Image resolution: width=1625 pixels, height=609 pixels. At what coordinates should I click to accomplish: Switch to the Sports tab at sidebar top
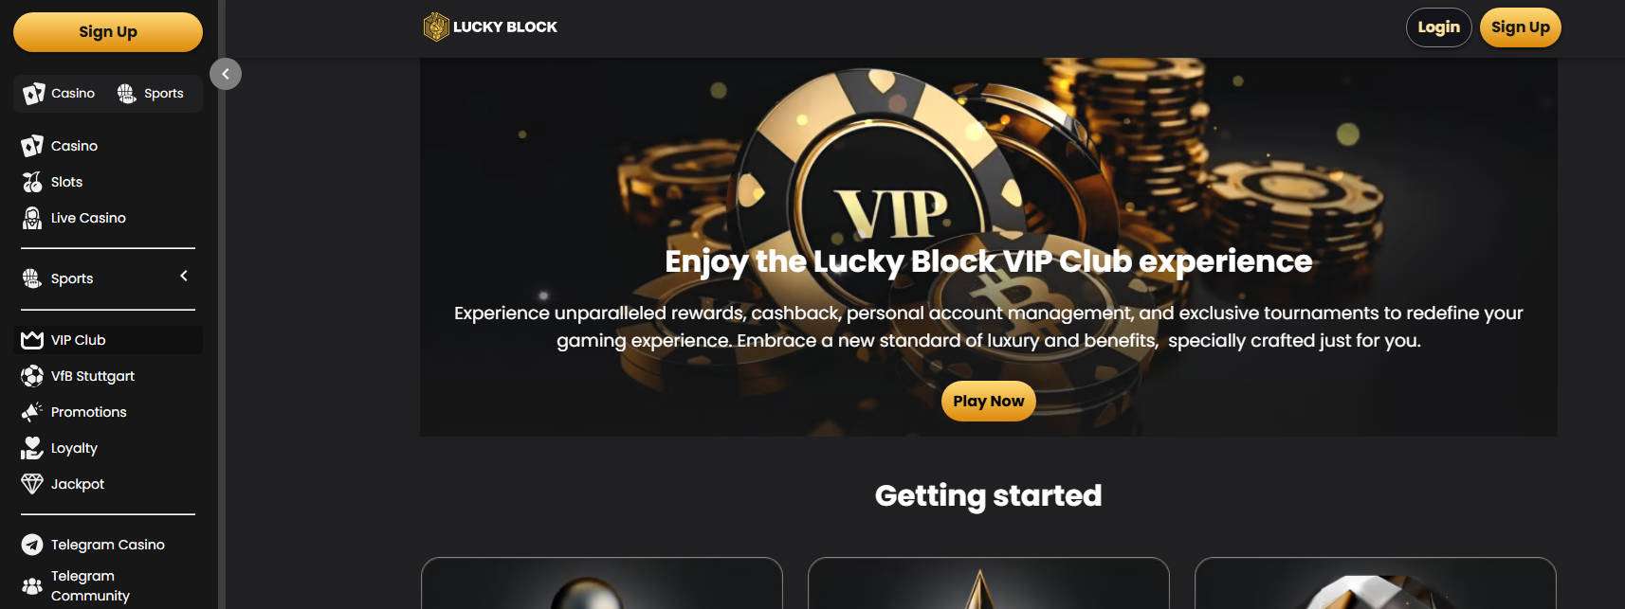coord(151,93)
